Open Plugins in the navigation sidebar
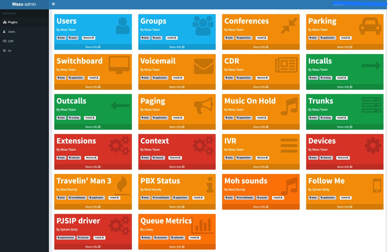The image size is (392, 252). click(x=12, y=22)
